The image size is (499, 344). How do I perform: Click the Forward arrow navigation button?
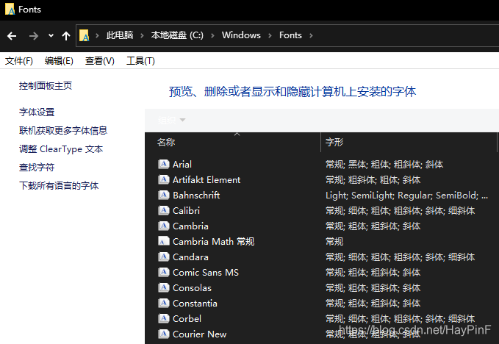tap(33, 36)
